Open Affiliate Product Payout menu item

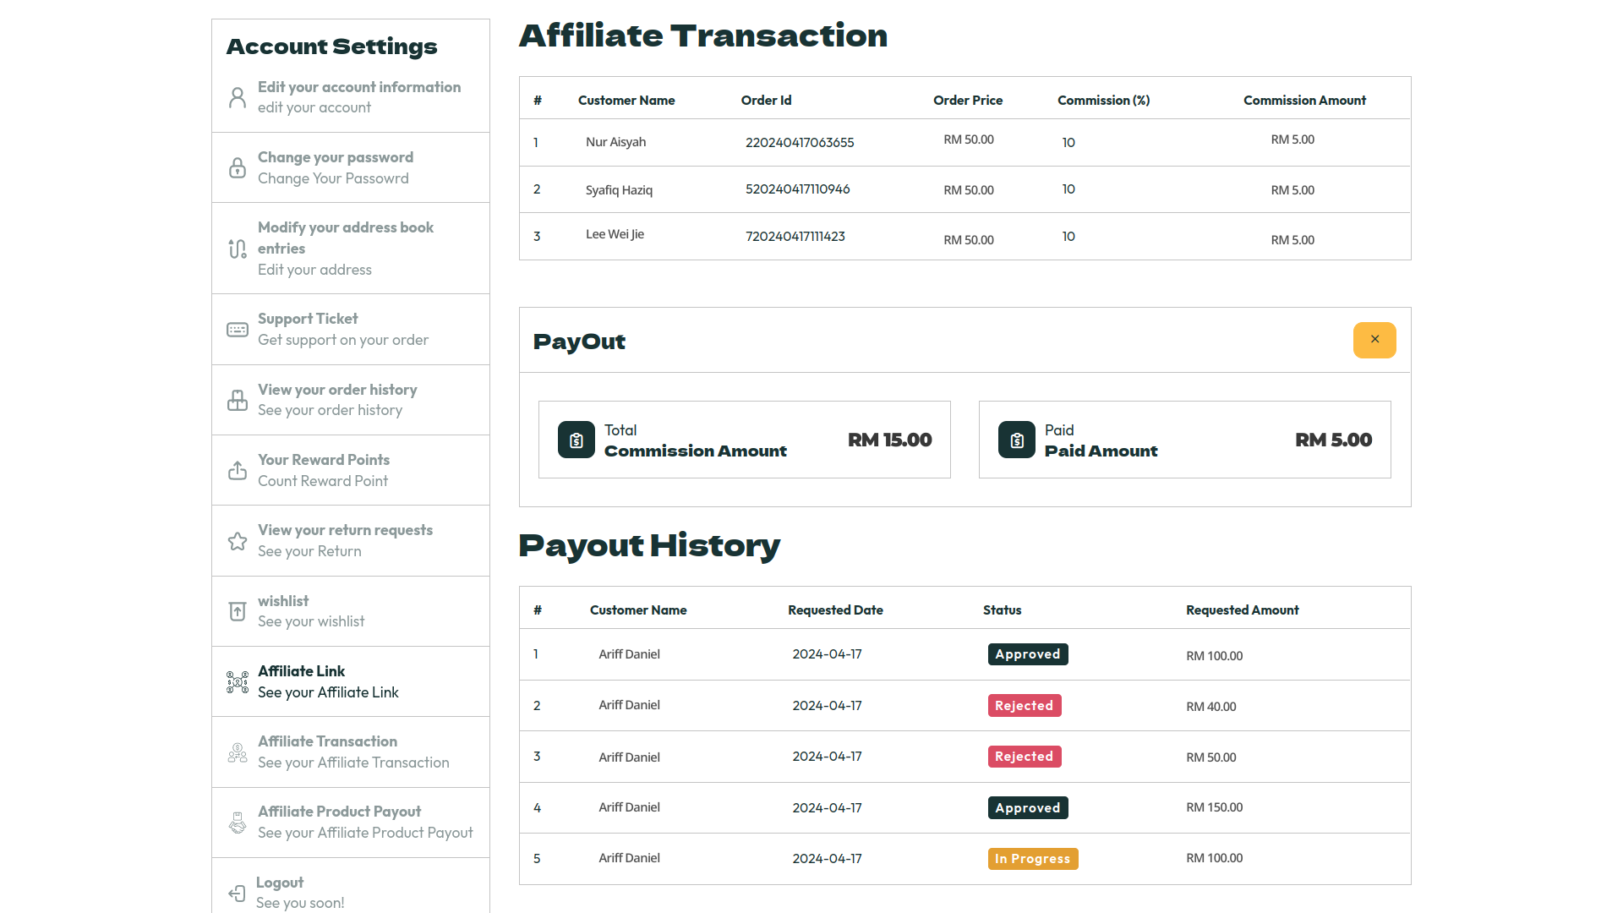(x=339, y=812)
